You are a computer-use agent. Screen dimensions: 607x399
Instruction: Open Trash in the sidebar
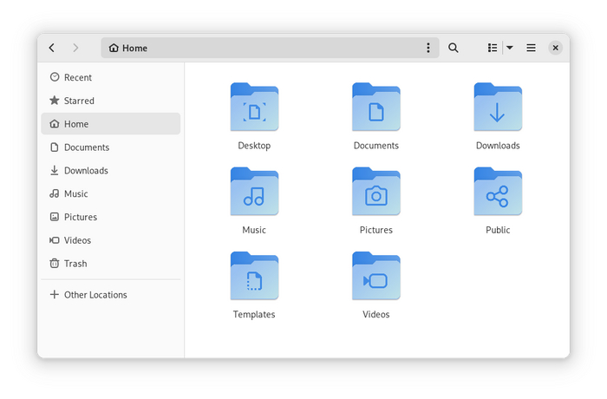(75, 264)
